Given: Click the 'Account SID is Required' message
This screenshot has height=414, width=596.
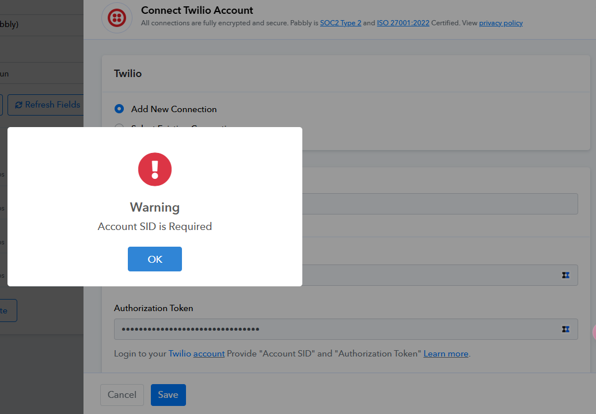Looking at the screenshot, I should point(155,227).
